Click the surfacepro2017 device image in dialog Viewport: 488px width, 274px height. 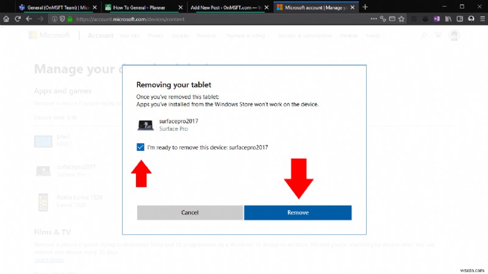click(x=145, y=125)
